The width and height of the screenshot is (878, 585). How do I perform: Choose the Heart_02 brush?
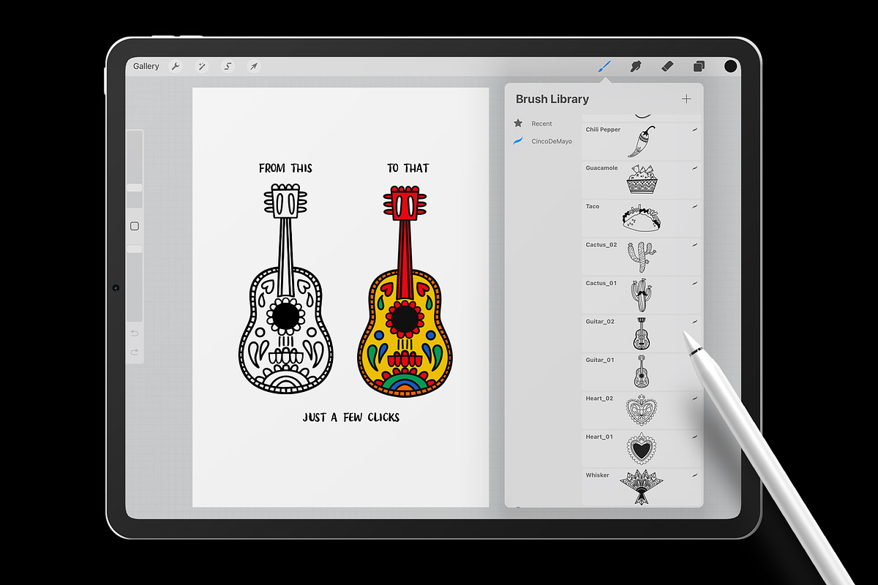[x=642, y=410]
